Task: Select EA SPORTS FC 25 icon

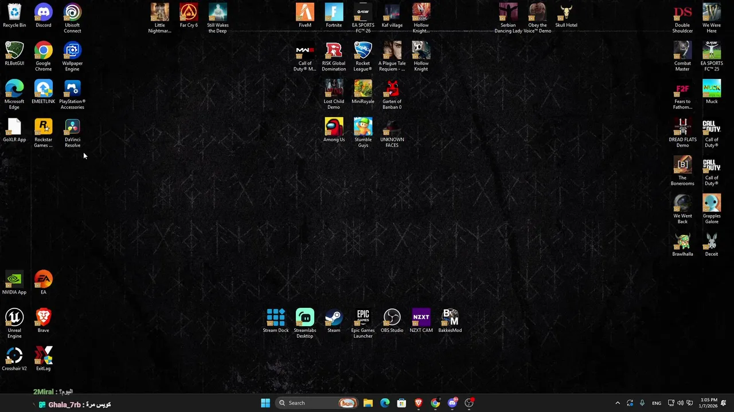Action: [712, 57]
